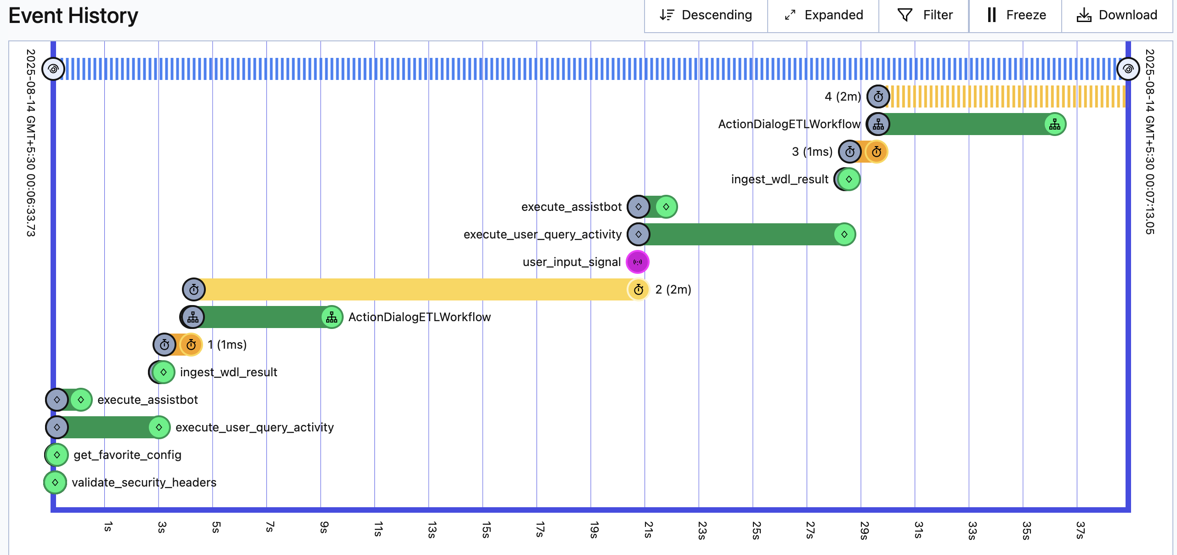Screen dimensions: 1177x555
Task: Click the user_input_signal magenta event icon
Action: (638, 262)
